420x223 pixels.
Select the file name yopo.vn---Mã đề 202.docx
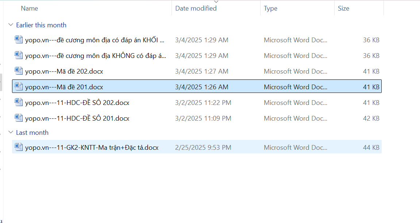pyautogui.click(x=64, y=71)
